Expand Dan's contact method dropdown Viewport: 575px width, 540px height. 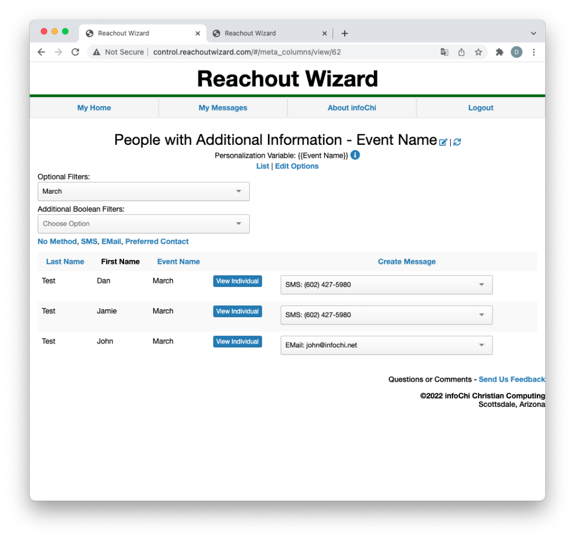click(x=386, y=285)
